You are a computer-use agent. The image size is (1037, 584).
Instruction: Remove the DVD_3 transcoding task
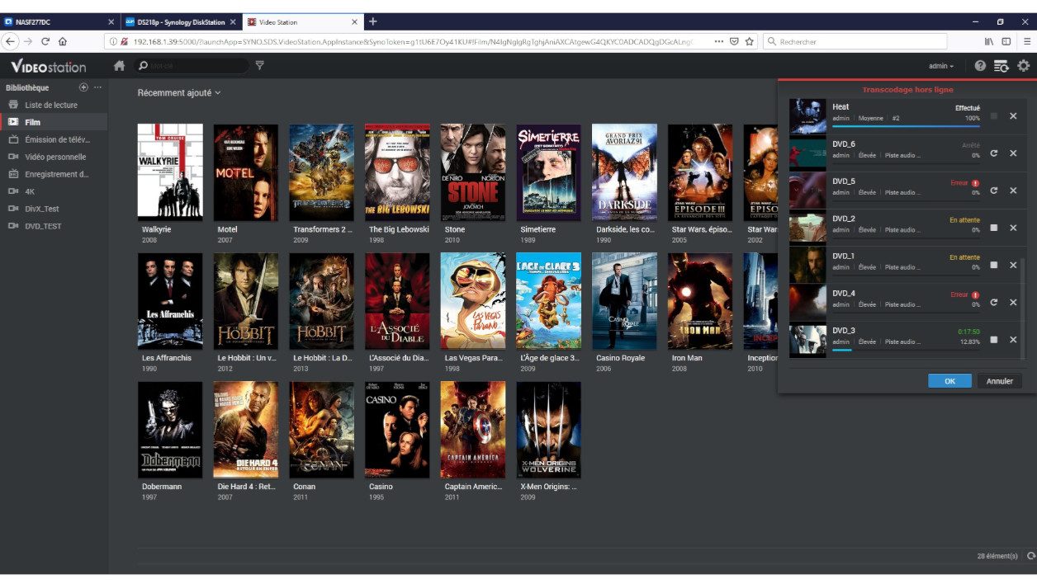(x=1013, y=339)
